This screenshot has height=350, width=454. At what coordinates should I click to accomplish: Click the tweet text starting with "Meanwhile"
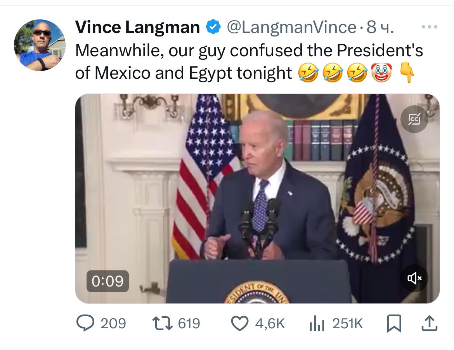pos(248,50)
